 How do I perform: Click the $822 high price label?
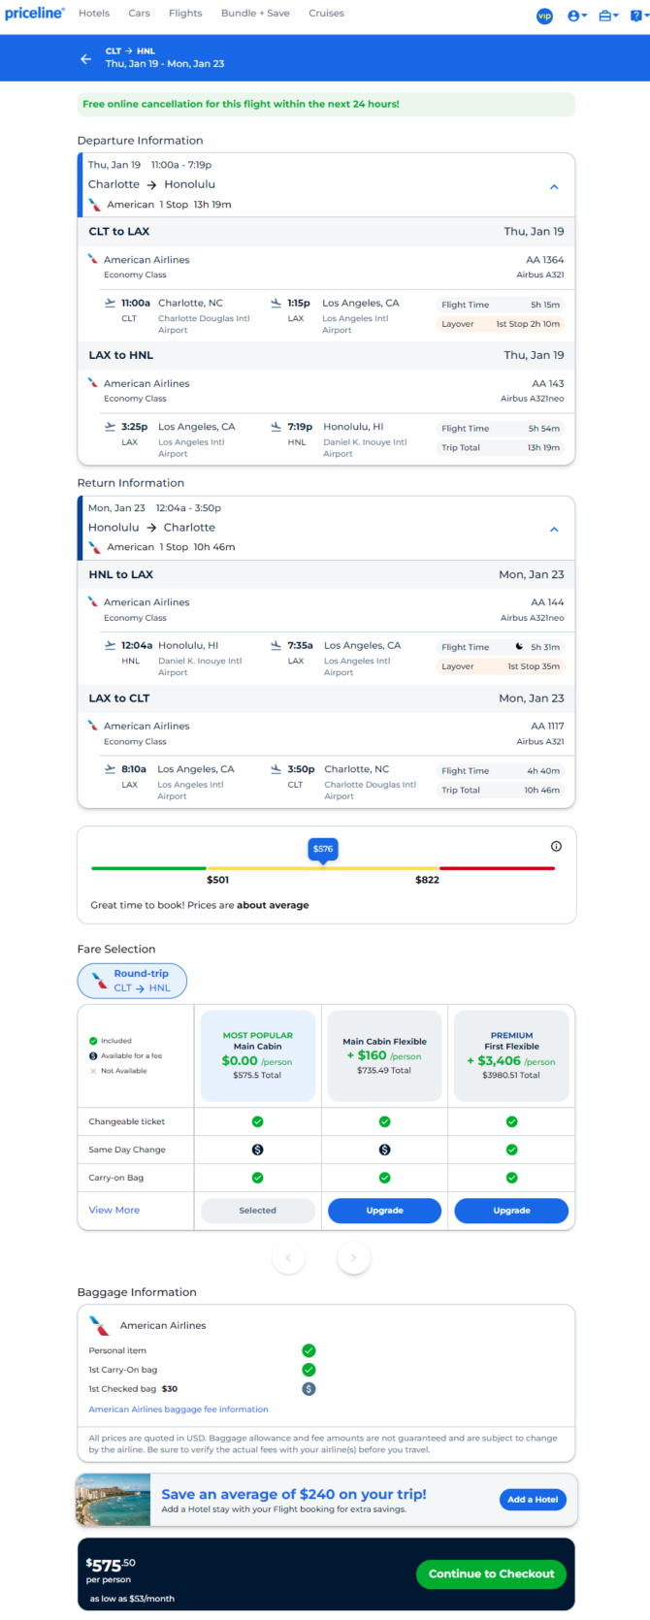pos(427,880)
